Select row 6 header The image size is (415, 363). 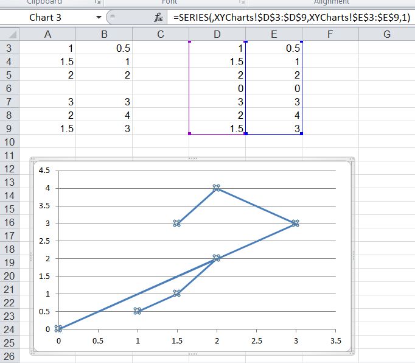point(10,88)
